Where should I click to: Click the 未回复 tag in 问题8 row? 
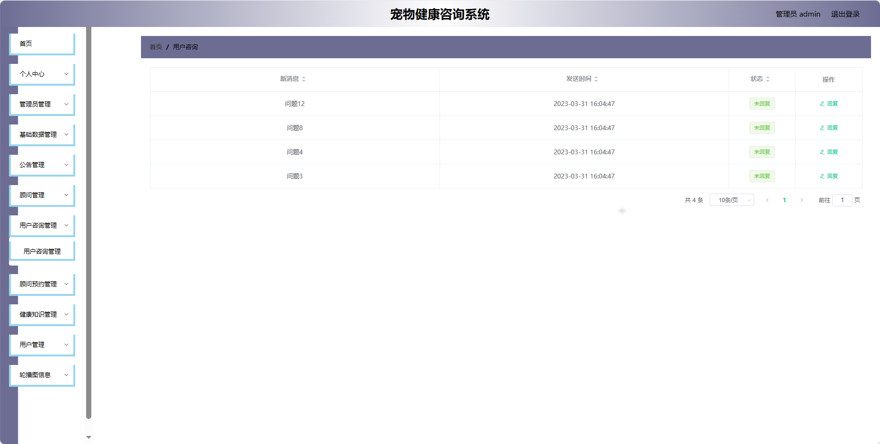[x=762, y=128]
